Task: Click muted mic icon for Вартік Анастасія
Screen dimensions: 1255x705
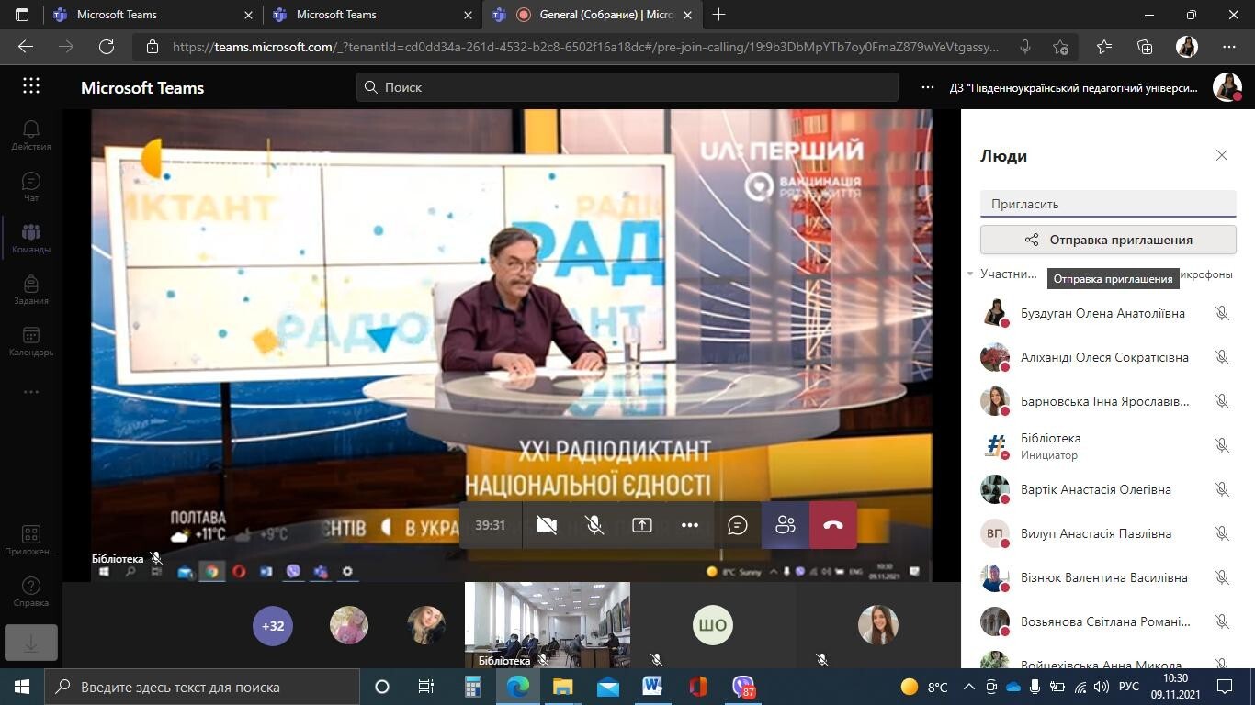Action: (x=1222, y=489)
